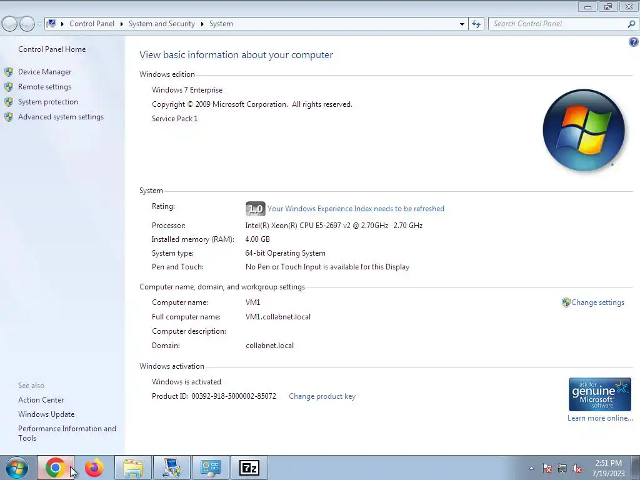This screenshot has height=480, width=640.
Task: Open the recent pages dropdown arrow
Action: tap(39, 24)
